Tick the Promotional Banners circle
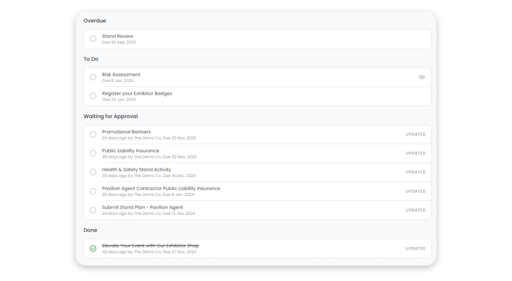The image size is (512, 281). coord(93,134)
